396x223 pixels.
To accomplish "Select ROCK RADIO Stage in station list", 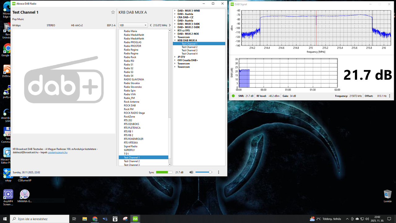I will click(x=134, y=113).
